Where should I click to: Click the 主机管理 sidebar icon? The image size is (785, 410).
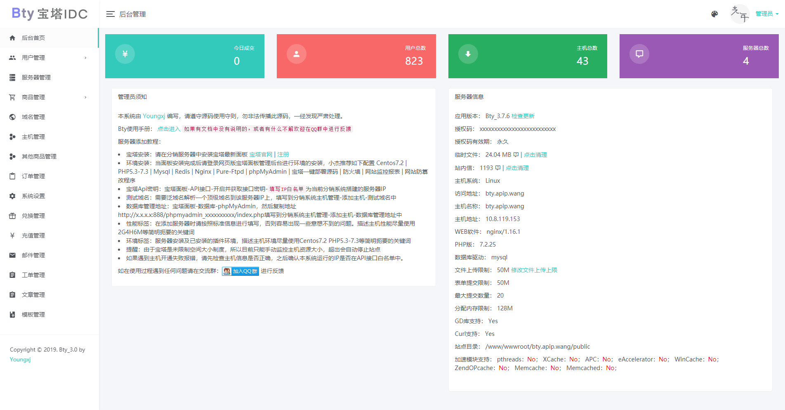[12, 137]
